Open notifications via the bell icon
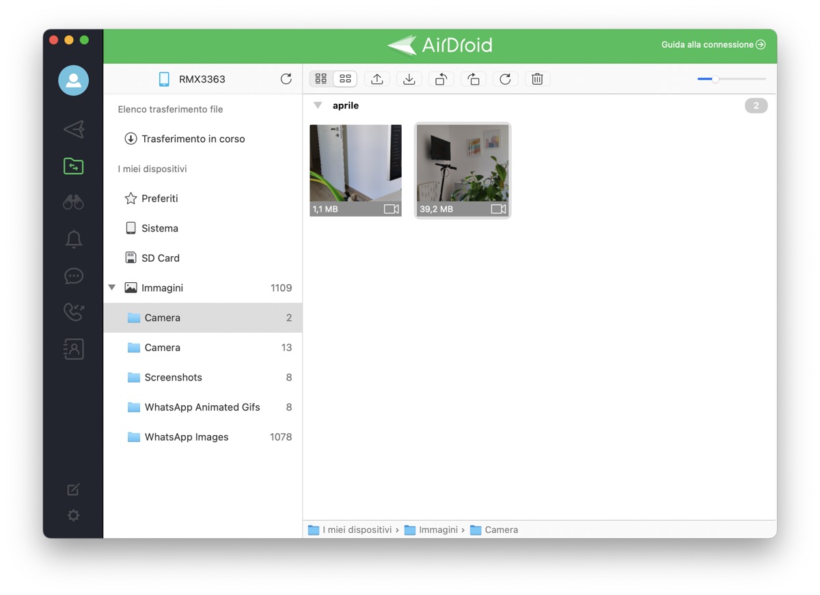The height and width of the screenshot is (595, 820). (x=73, y=239)
